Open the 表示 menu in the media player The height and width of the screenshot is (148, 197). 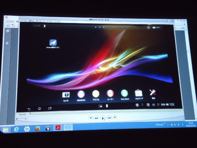pyautogui.click(x=39, y=21)
